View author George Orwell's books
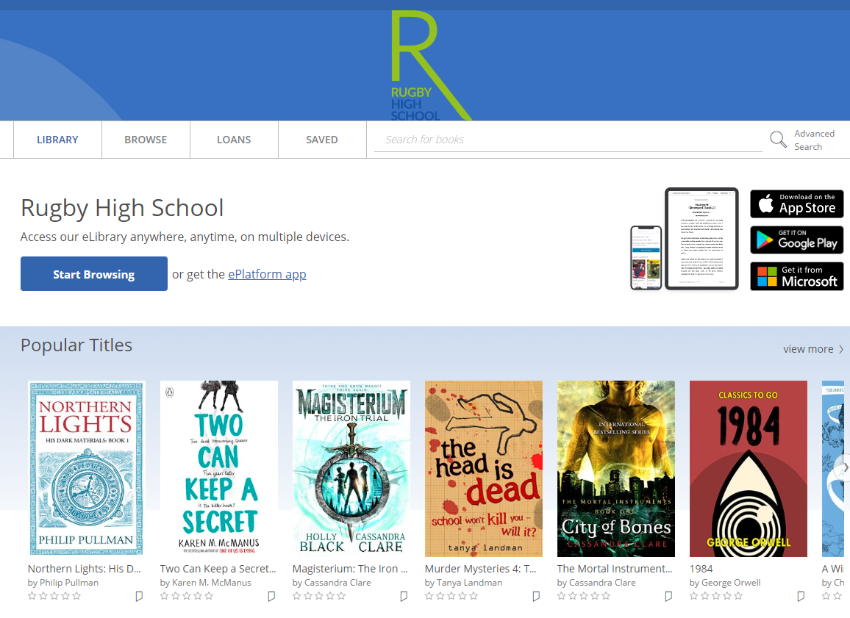The width and height of the screenshot is (850, 618). (x=731, y=583)
